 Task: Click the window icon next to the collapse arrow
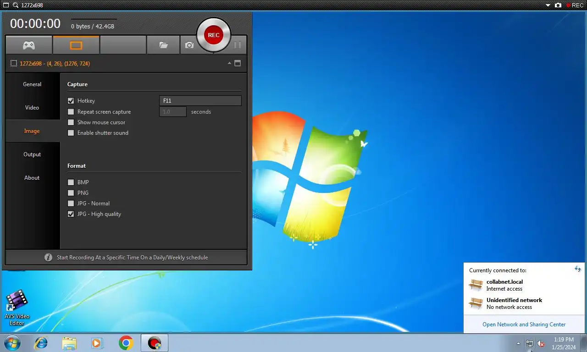tap(238, 63)
